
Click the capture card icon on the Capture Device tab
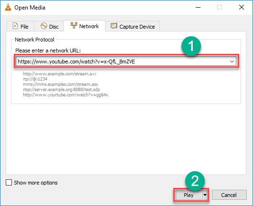[x=114, y=26]
